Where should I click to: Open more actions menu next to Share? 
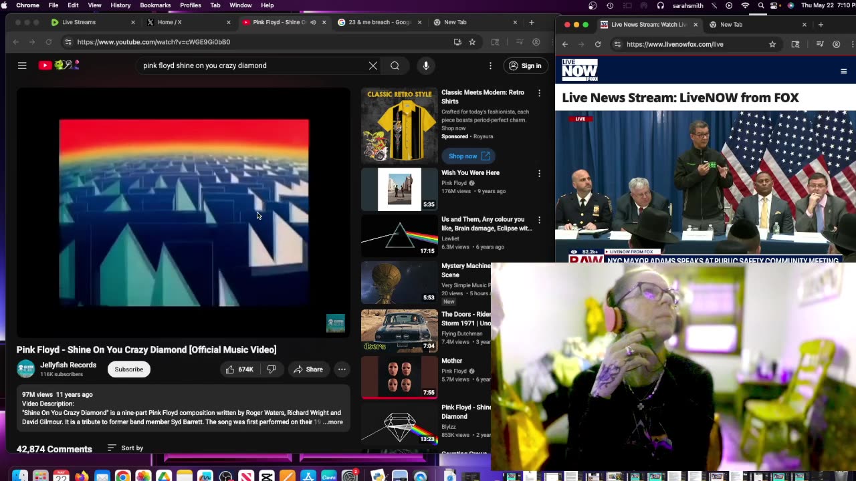[342, 369]
